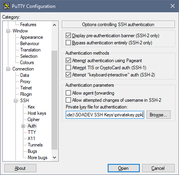179x175 pixels.
Task: Collapse the Window tree node
Action: point(8,31)
